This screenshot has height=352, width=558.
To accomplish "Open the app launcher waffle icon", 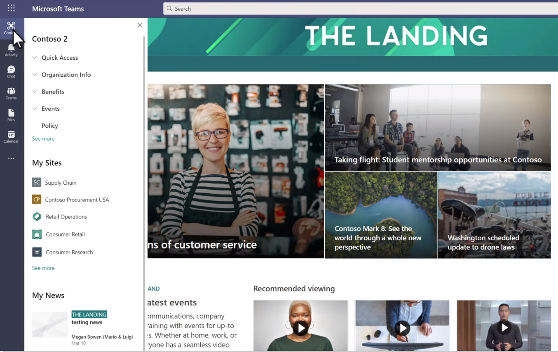I will point(11,8).
